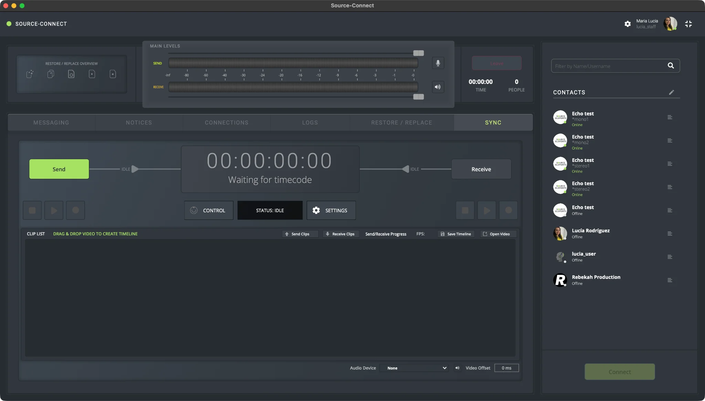Select Lucía Rodríguez contact avatar
705x401 pixels.
pos(560,234)
